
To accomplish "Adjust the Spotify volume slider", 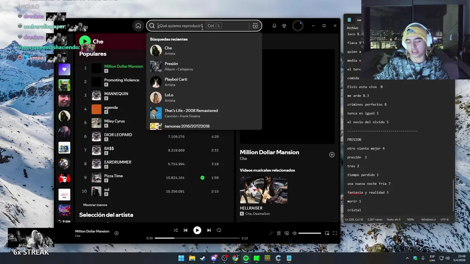I will coord(310,233).
